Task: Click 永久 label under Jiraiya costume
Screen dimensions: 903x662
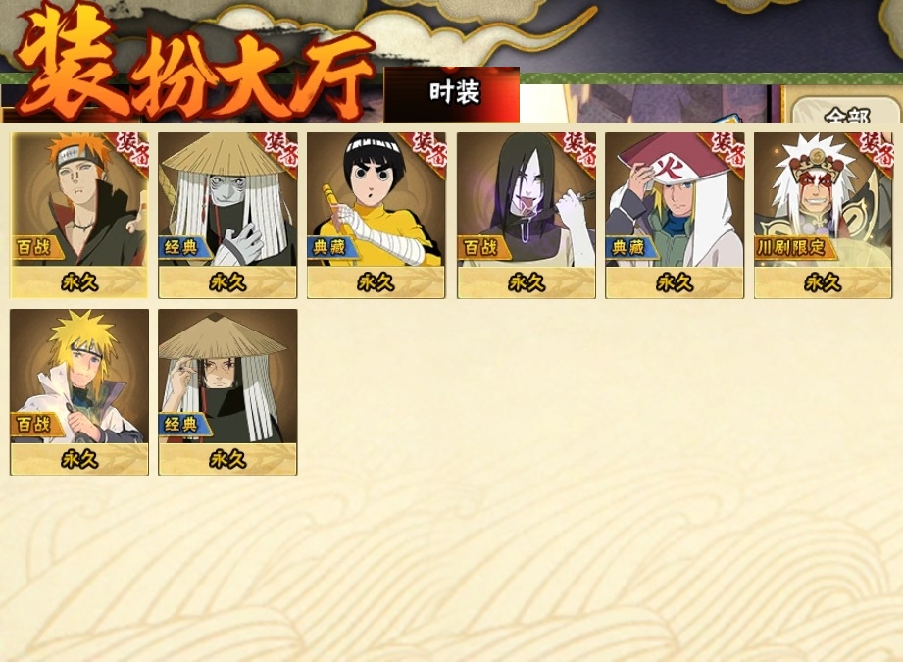Action: click(x=823, y=282)
